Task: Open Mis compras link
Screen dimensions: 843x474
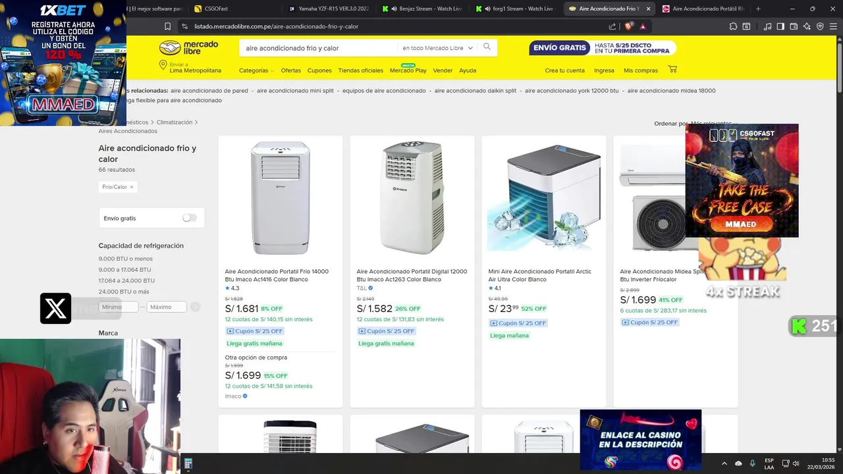Action: (641, 70)
